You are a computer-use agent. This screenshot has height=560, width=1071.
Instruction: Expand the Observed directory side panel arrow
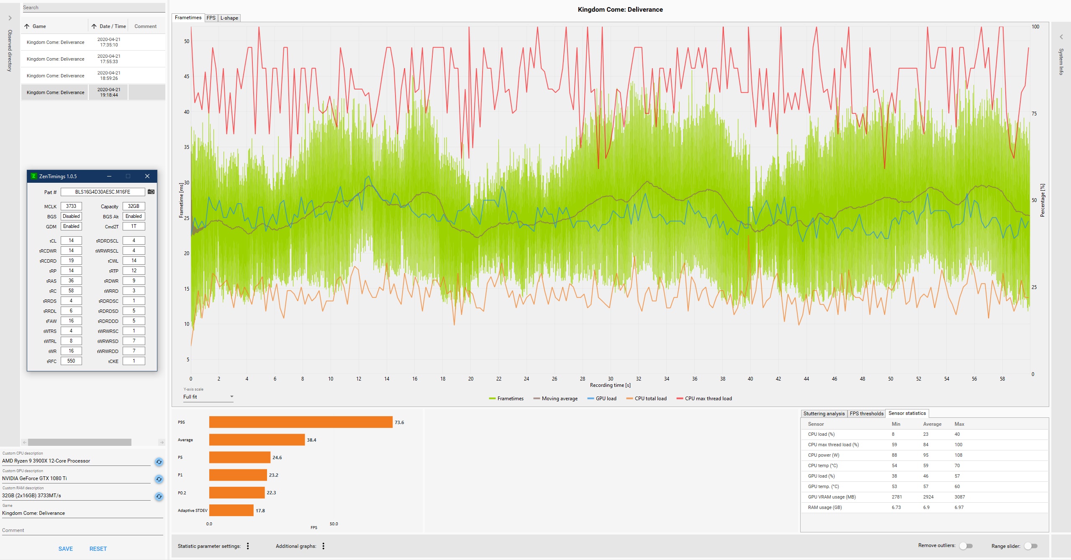10,18
